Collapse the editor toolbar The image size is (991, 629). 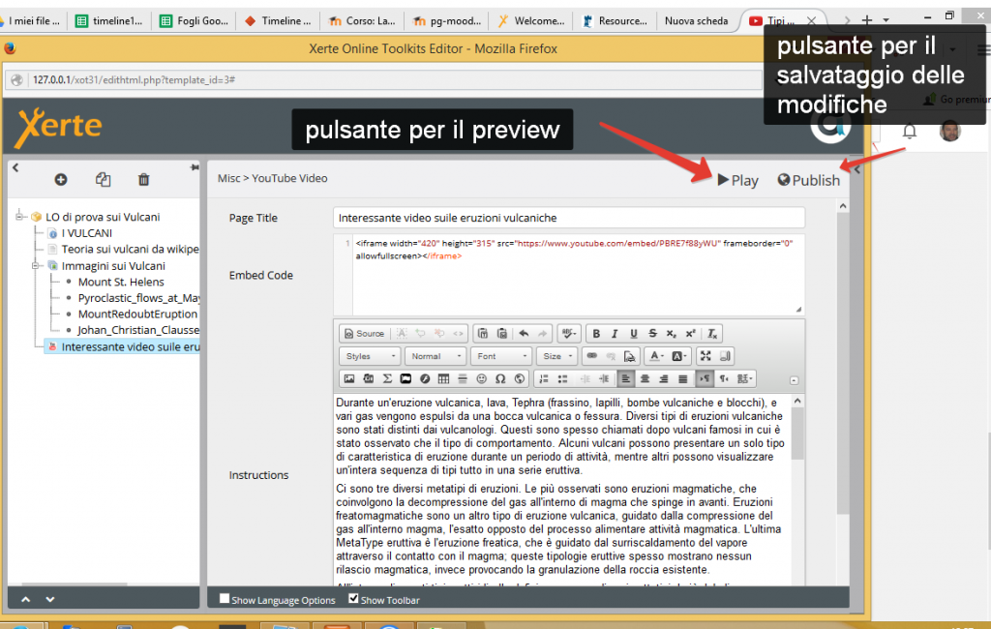pyautogui.click(x=794, y=380)
